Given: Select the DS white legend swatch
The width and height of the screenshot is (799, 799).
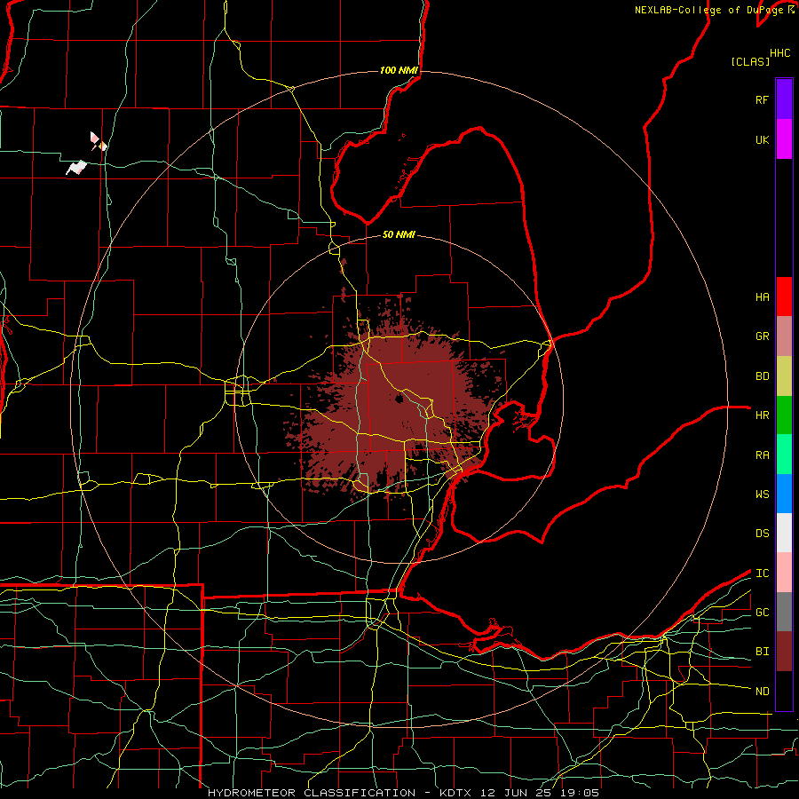Looking at the screenshot, I should tap(784, 533).
